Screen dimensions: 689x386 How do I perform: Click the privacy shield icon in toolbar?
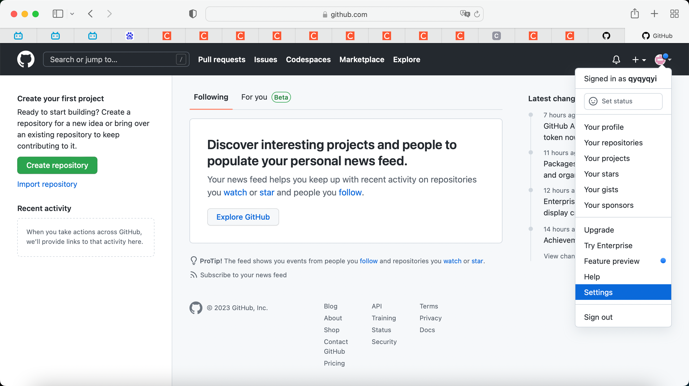[193, 14]
